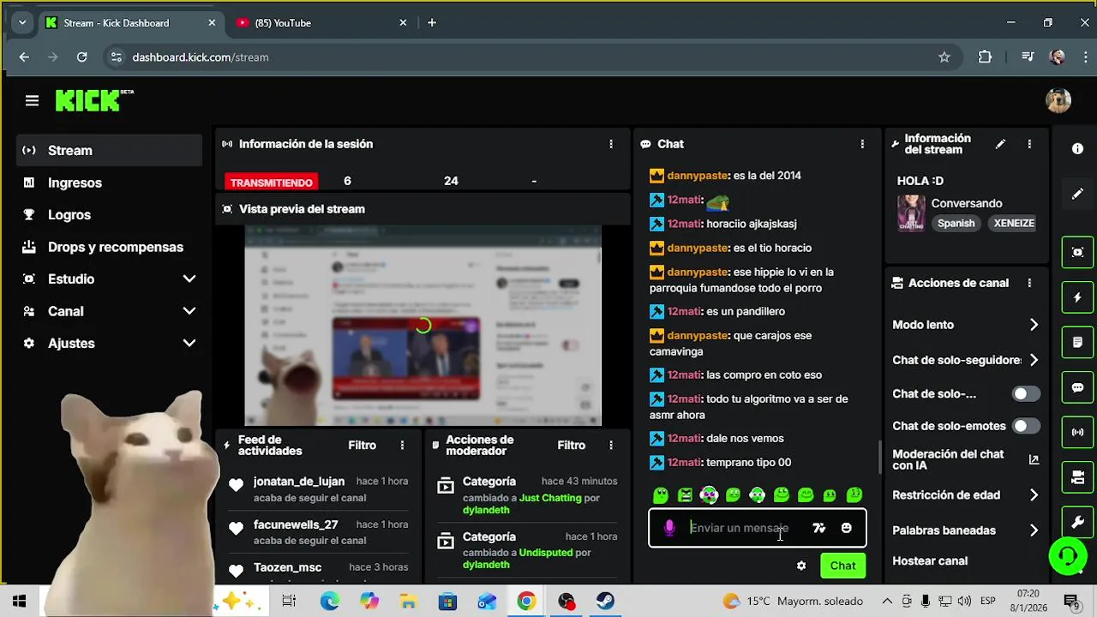This screenshot has width=1097, height=617.
Task: Toggle Chat de solo-emotes switch
Action: [1025, 426]
